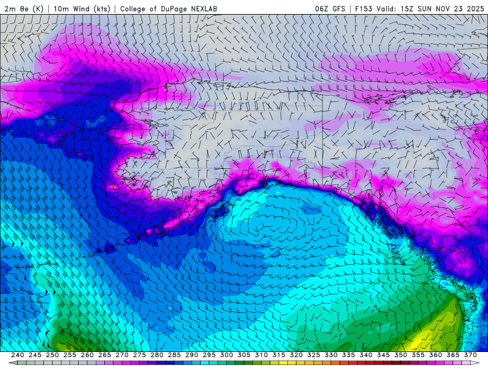Select the 335 legend value
Viewport: 488px width, 366px height.
tap(348, 355)
